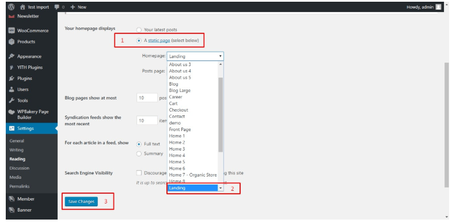Click the Plugins plug icon

click(x=12, y=78)
